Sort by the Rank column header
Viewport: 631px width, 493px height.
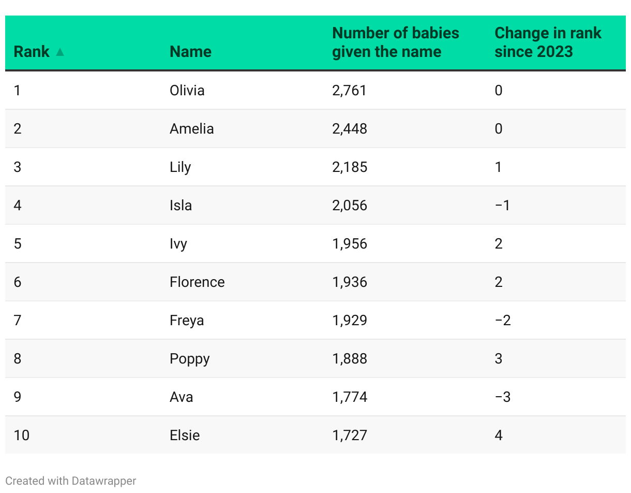pos(32,52)
